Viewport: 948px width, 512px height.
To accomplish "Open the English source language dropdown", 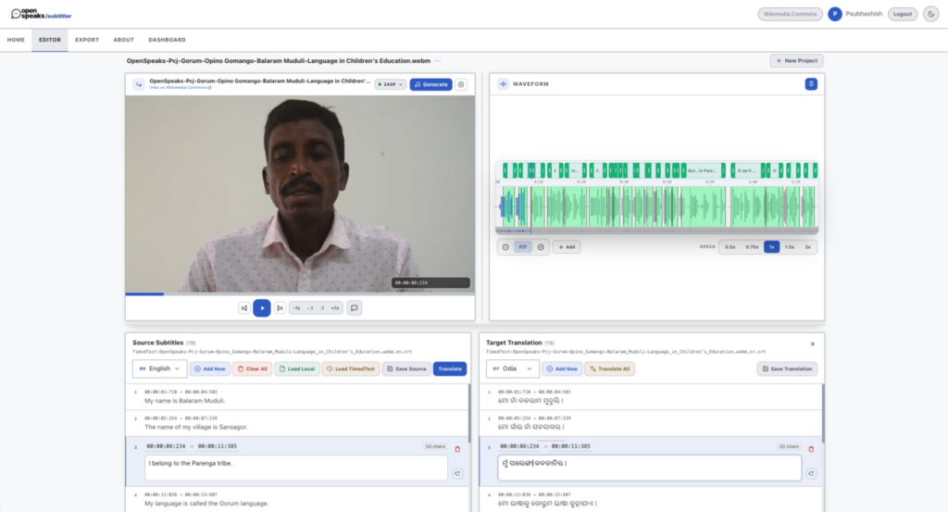I will 159,368.
